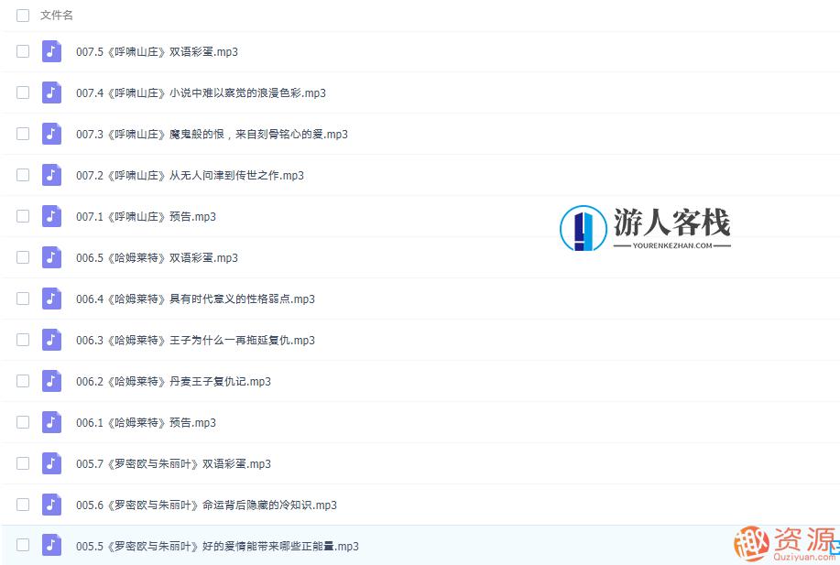Click the music icon for 007.3《呼啸山庄》魔鬼般的恨.mp3
Screen dimensions: 840x565
(x=51, y=134)
